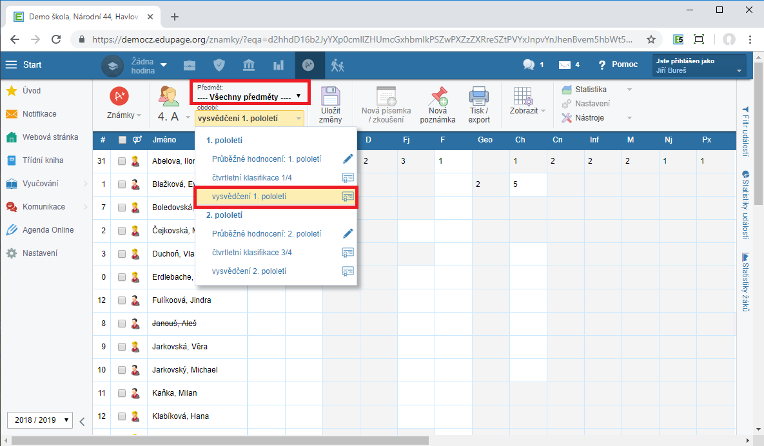This screenshot has width=764, height=446.
Task: Add Nová poznámka pin note
Action: pos(438,104)
